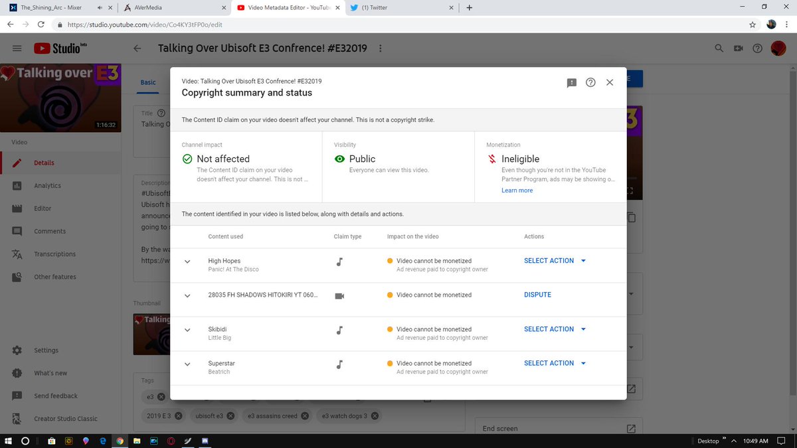Screen dimensions: 797x448
Task: Open Editor in the sidebar
Action: tap(60, 208)
